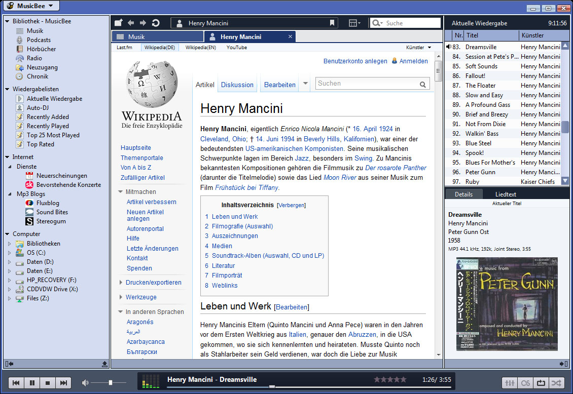
Task: Expand Drucken/exportieren sidebar section
Action: pyautogui.click(x=121, y=283)
